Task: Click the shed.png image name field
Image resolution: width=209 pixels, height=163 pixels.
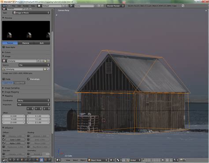Action: [22, 61]
